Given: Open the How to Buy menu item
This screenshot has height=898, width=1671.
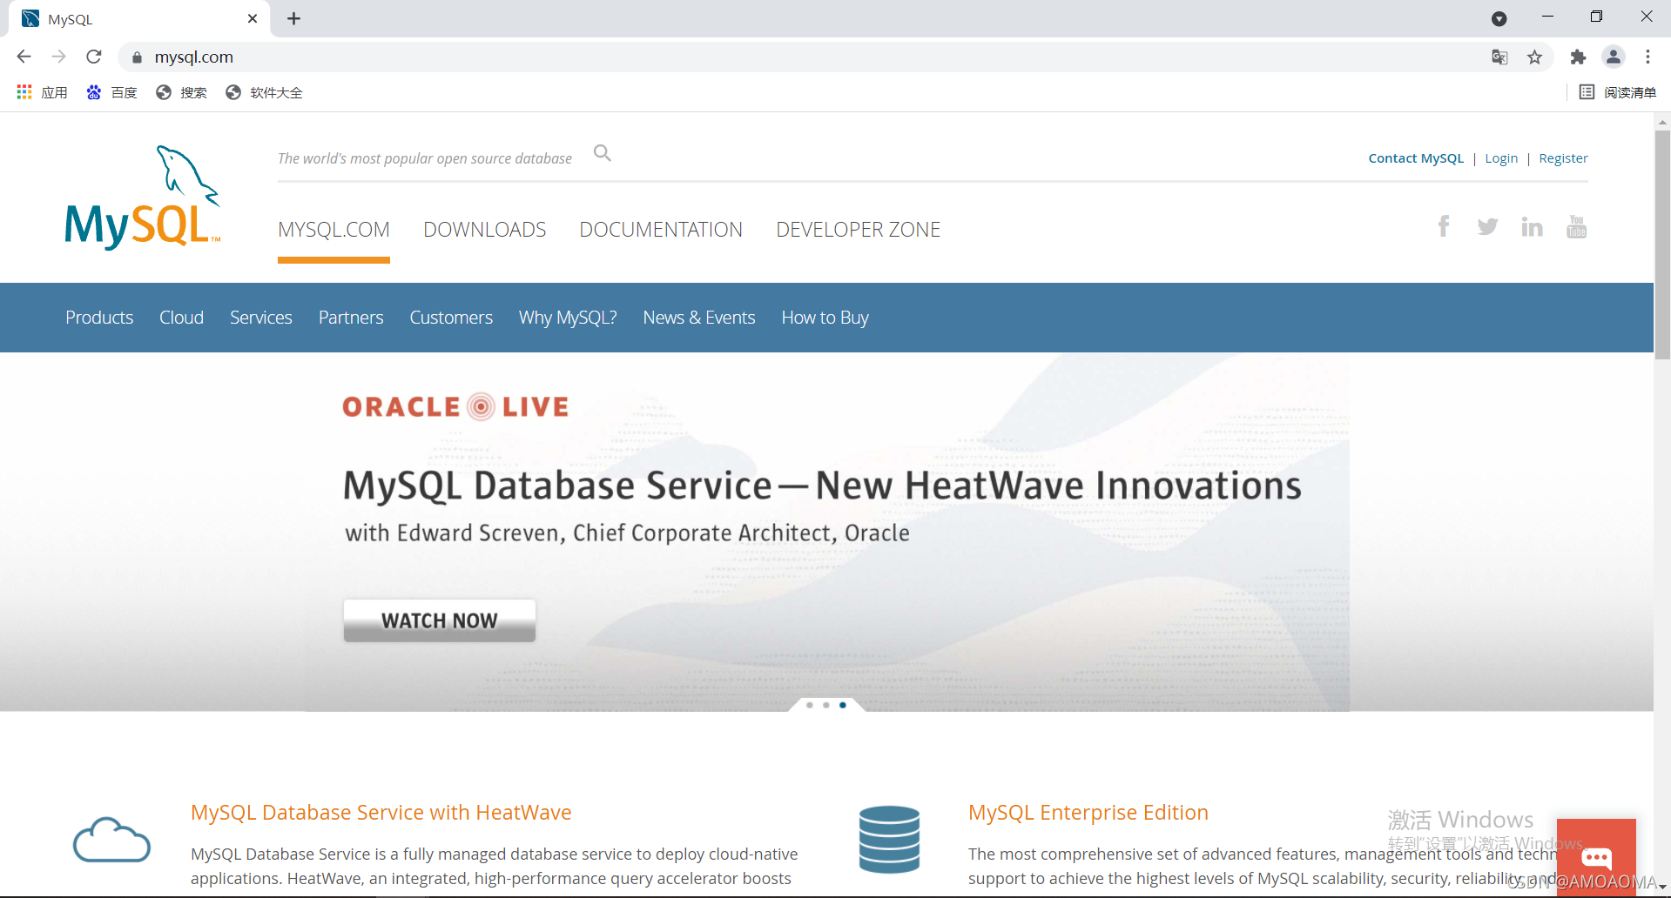Looking at the screenshot, I should tap(825, 318).
